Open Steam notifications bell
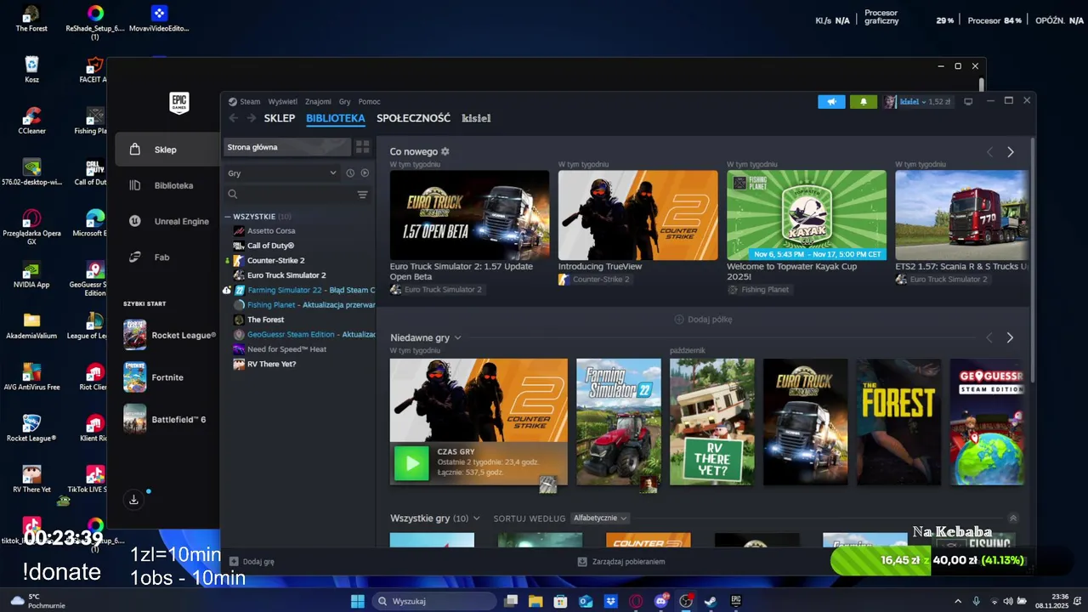1088x612 pixels. point(864,102)
